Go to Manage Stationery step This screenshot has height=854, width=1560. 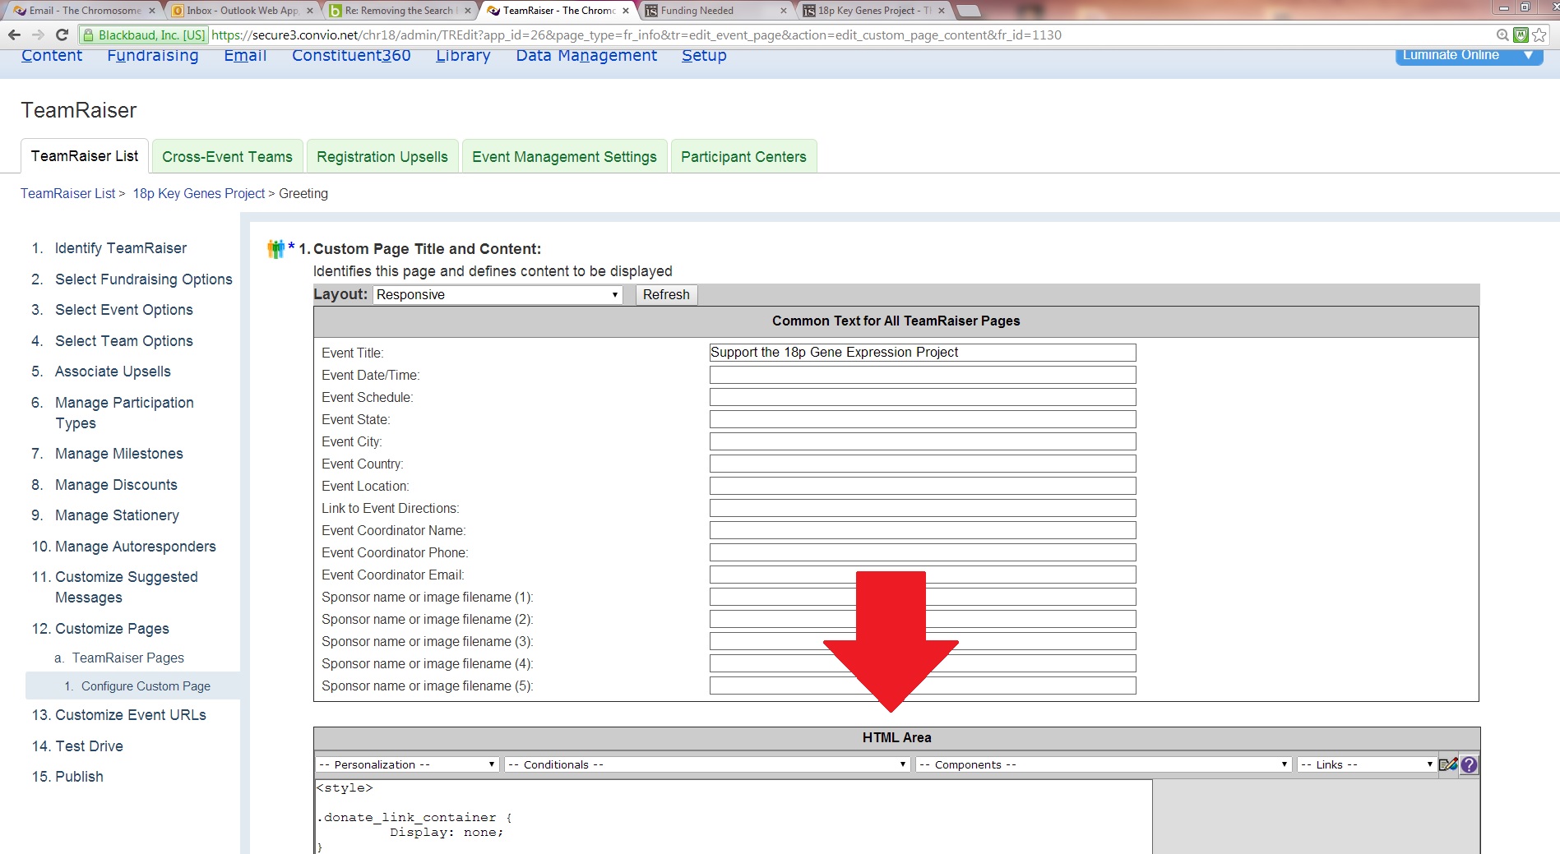[117, 515]
